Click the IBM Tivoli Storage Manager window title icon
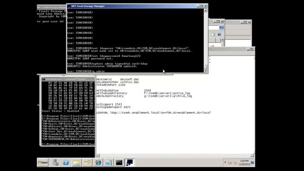The width and height of the screenshot is (304, 171). coord(69,6)
